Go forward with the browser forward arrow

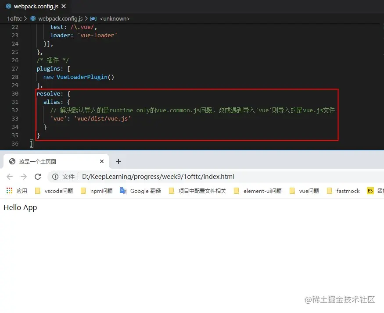point(24,177)
